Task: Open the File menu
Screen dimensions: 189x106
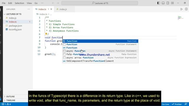Action: (x=4, y=3)
